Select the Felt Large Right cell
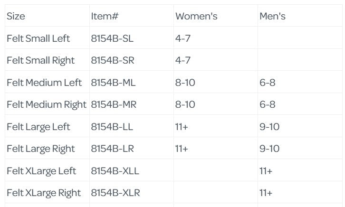The image size is (345, 207). tap(40, 149)
